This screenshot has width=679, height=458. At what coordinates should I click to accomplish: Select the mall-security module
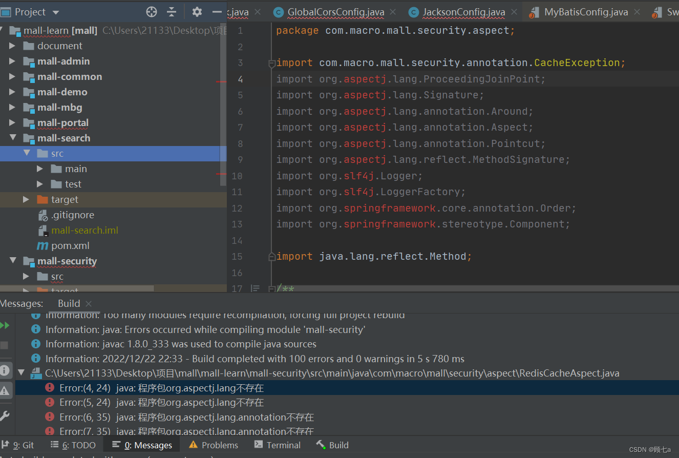[67, 261]
